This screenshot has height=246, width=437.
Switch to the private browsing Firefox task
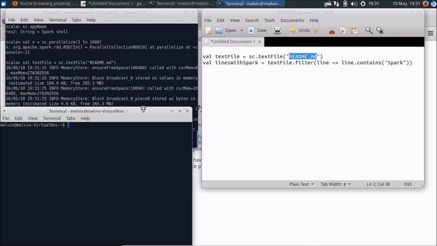pos(45,3)
